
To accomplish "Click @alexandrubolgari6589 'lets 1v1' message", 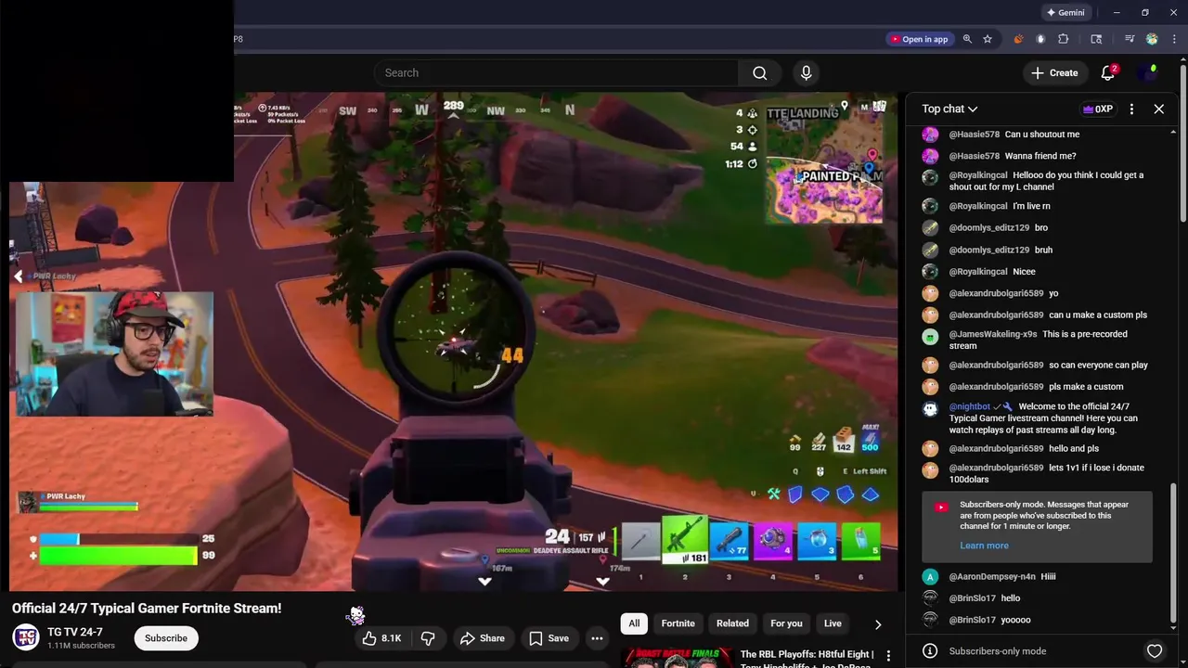I will 1047,474.
